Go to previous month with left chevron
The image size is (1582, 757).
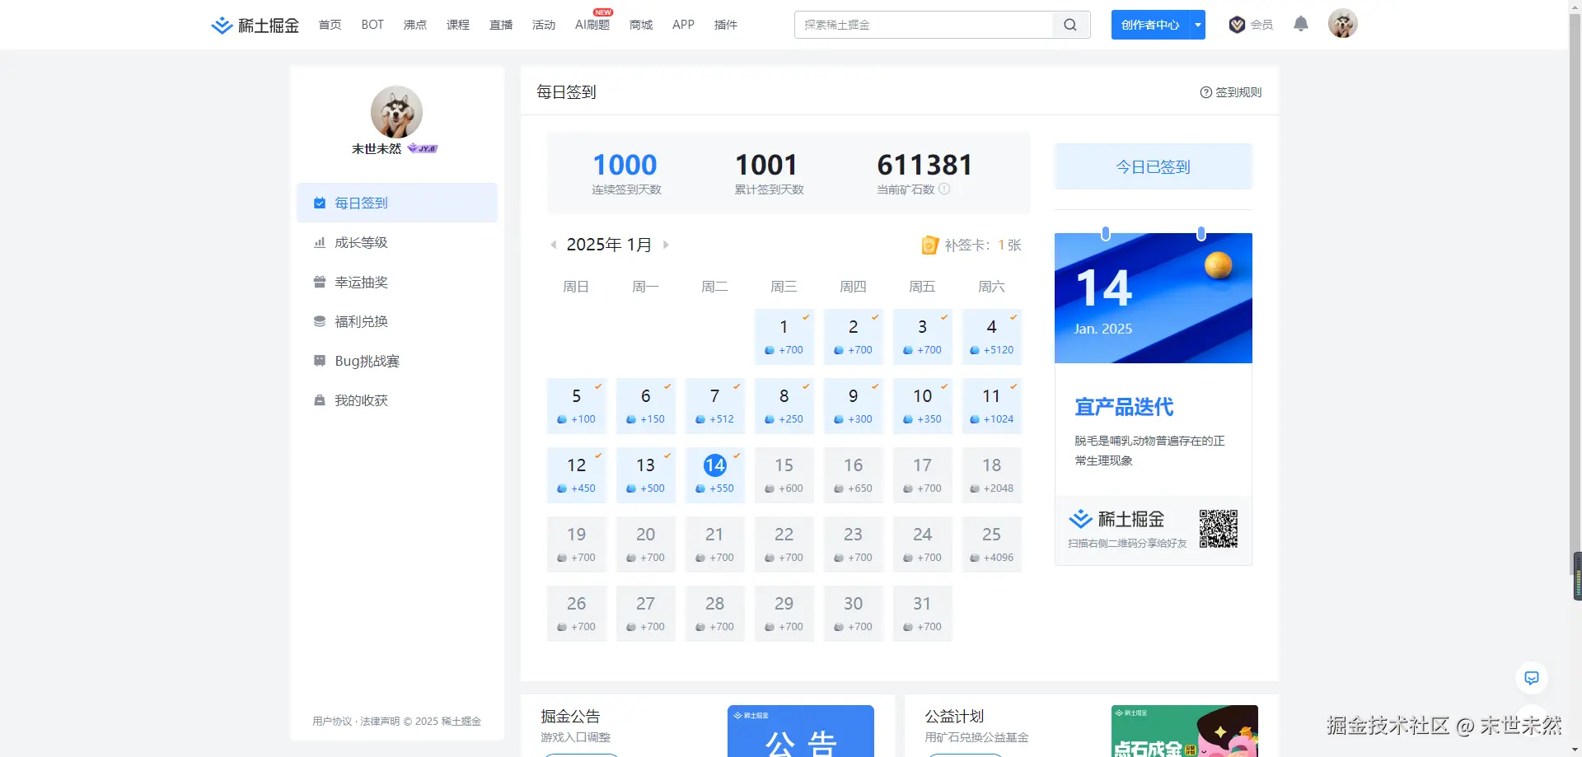[x=553, y=245]
